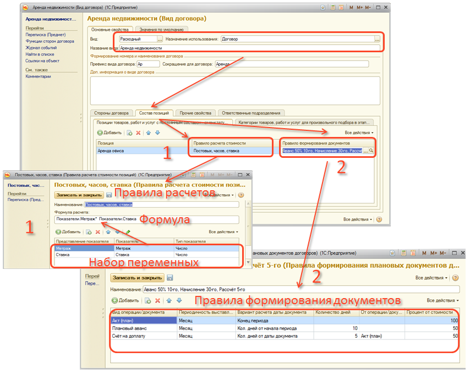Open Все действия dropdown above document rules table

(442, 300)
